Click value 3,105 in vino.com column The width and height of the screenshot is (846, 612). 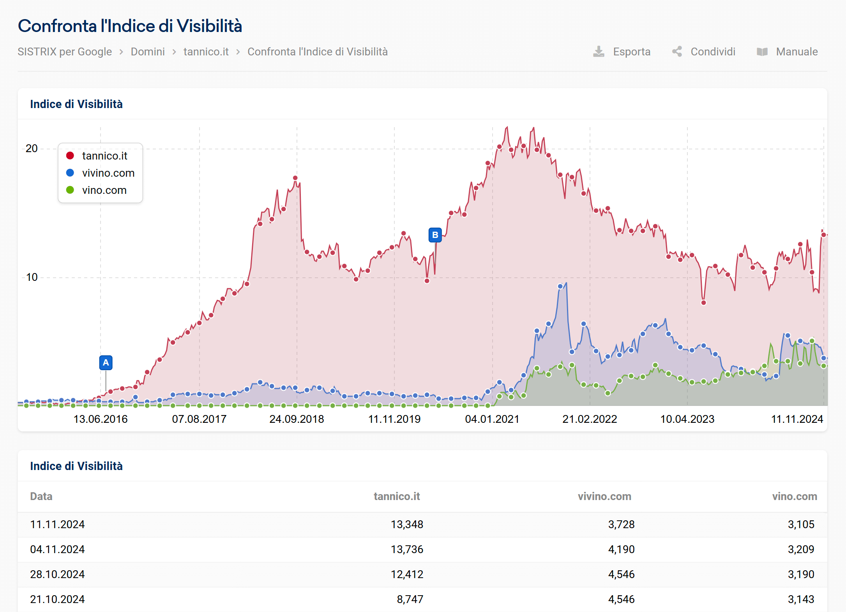point(801,524)
